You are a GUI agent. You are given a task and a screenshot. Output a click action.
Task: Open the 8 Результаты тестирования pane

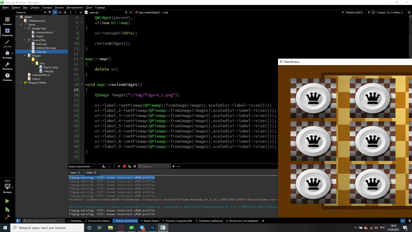[x=242, y=221]
